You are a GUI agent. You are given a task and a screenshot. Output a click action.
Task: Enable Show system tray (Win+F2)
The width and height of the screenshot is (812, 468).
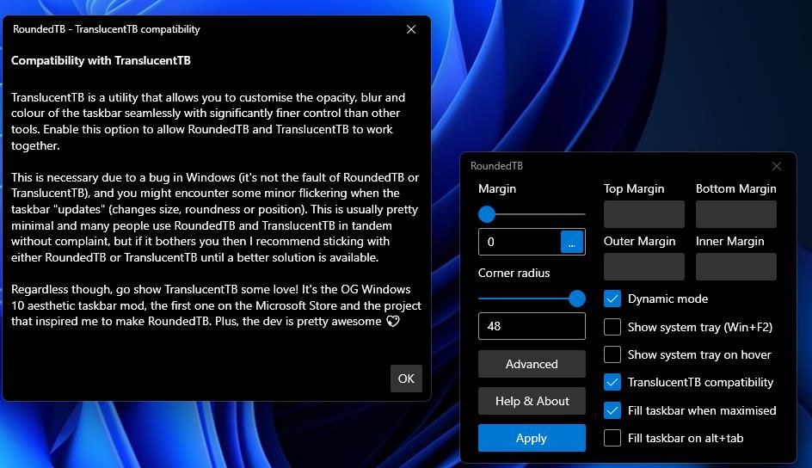[x=612, y=327]
